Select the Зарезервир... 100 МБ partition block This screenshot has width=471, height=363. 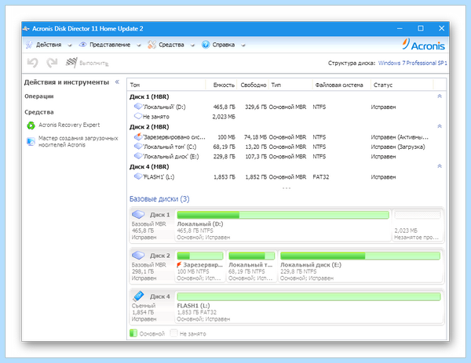point(200,266)
